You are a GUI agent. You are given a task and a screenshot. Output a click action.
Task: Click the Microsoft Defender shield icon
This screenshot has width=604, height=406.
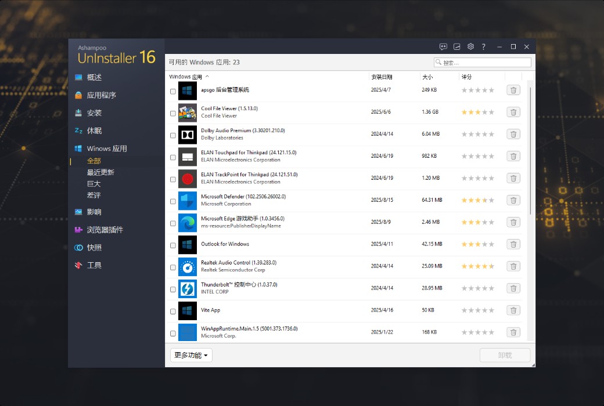point(188,201)
